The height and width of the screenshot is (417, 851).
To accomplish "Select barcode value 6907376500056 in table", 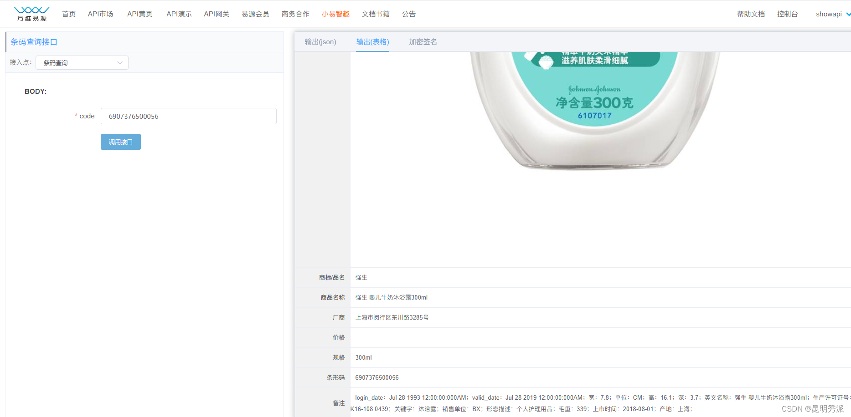I will tap(377, 378).
